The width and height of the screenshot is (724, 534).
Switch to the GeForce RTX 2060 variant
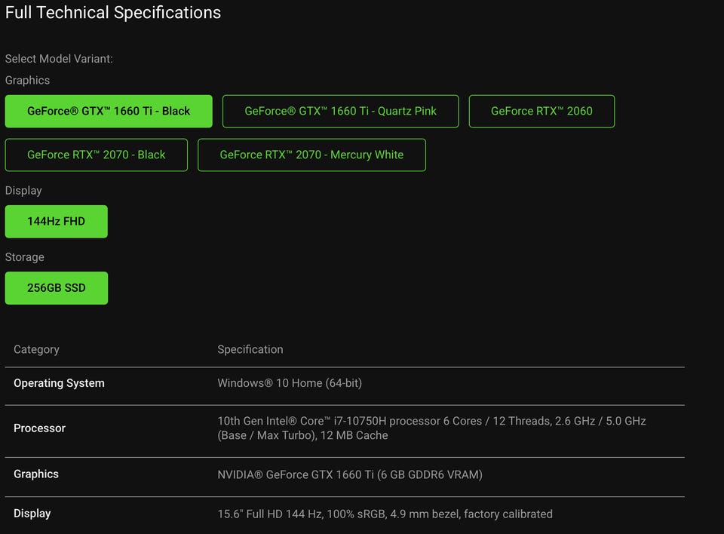(541, 111)
